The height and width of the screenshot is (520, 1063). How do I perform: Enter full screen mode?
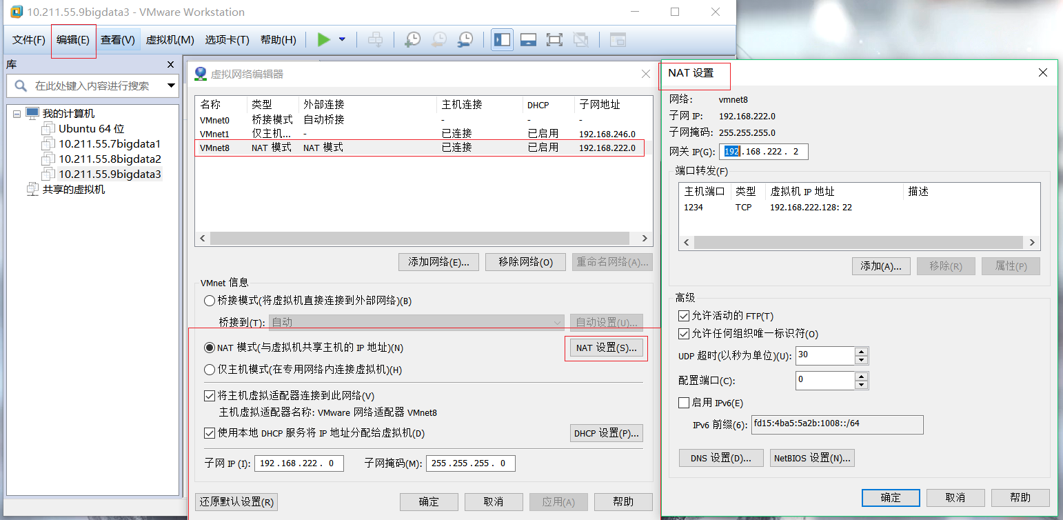pos(554,39)
